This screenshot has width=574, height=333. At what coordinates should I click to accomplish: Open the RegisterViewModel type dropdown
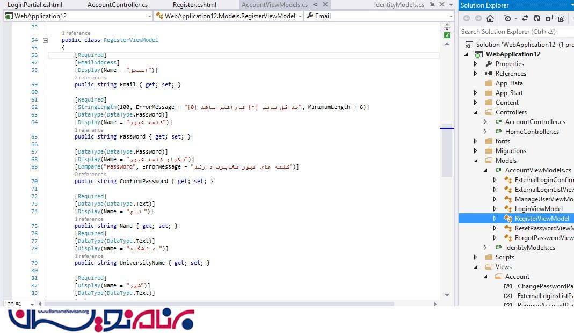click(x=300, y=16)
